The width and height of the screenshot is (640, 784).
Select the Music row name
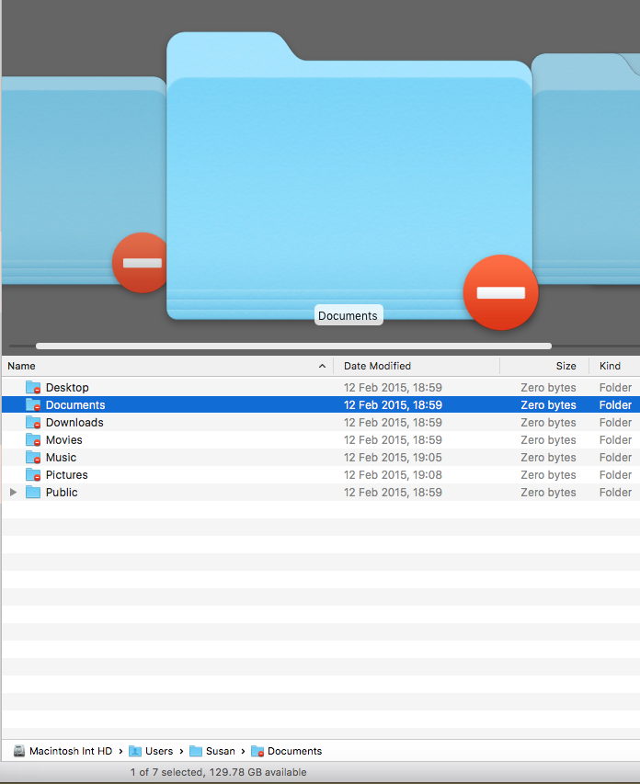tap(61, 458)
